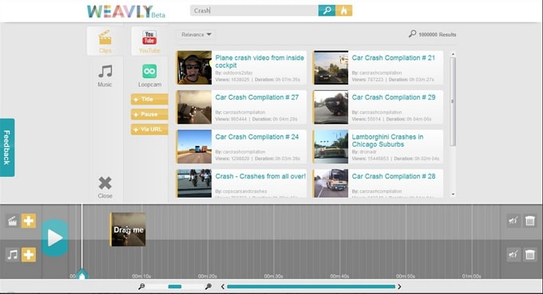Play the timeline with the play button
The width and height of the screenshot is (543, 294).
(x=55, y=237)
